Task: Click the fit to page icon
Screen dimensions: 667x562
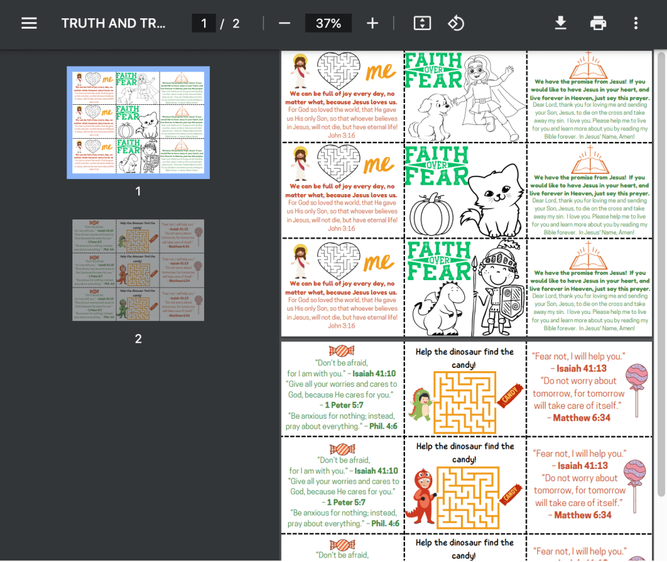Action: coord(422,23)
